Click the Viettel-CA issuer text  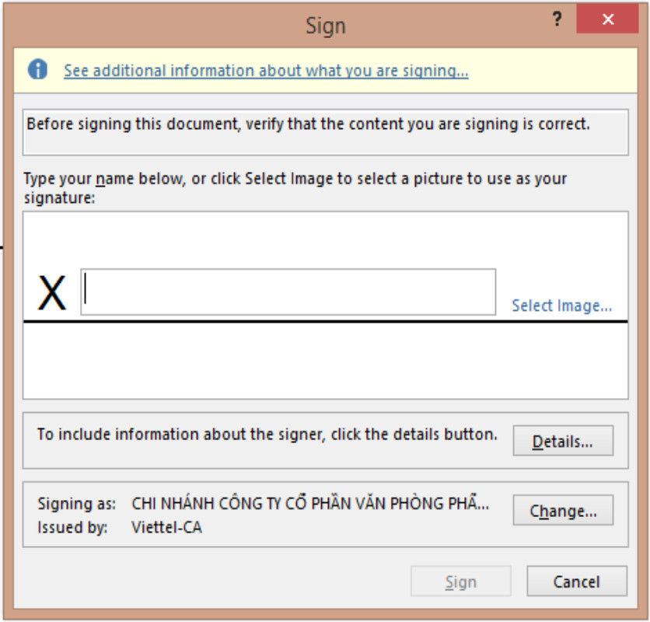click(166, 527)
